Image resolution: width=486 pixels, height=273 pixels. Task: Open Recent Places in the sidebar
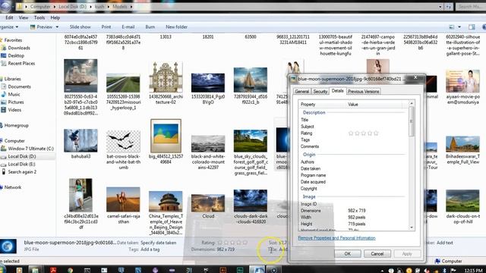tap(21, 64)
